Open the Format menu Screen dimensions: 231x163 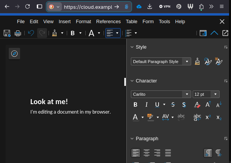tap(83, 22)
